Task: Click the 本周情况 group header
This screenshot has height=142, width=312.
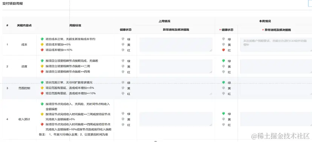Action: pos(265,21)
